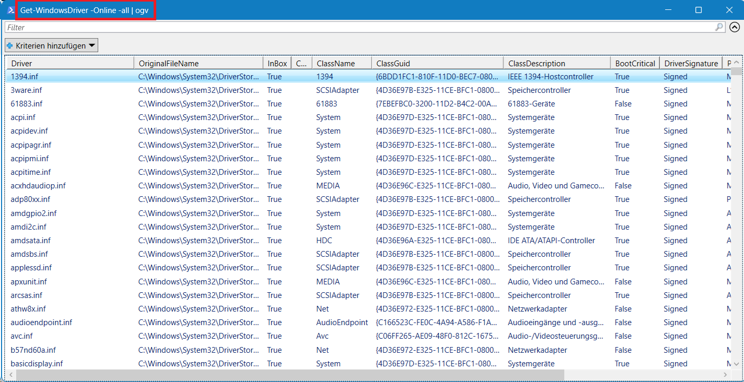744x382 pixels.
Task: Select the 61883.inf driver row
Action: [368, 104]
